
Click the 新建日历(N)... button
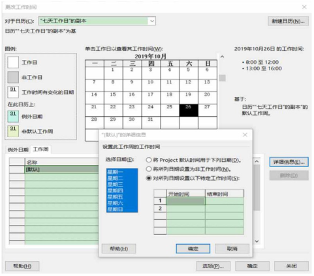pyautogui.click(x=288, y=22)
